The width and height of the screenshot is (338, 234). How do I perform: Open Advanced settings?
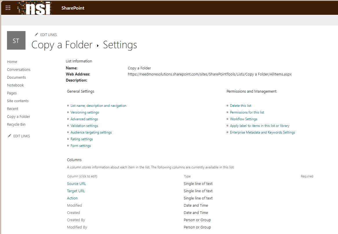[x=84, y=119]
